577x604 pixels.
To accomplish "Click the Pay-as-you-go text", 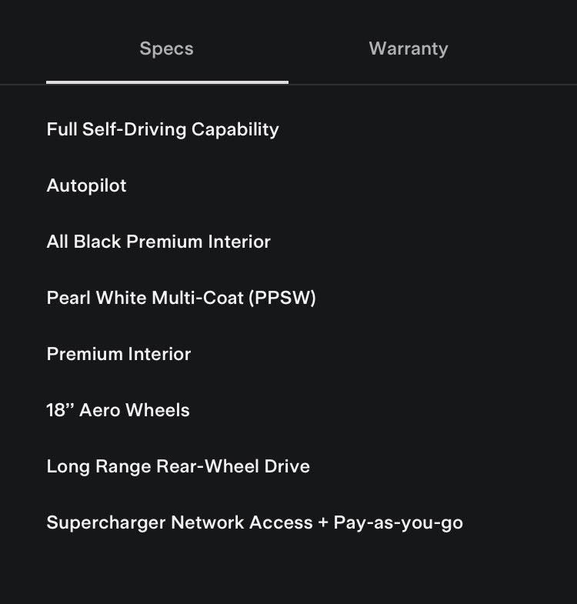I will [x=398, y=523].
